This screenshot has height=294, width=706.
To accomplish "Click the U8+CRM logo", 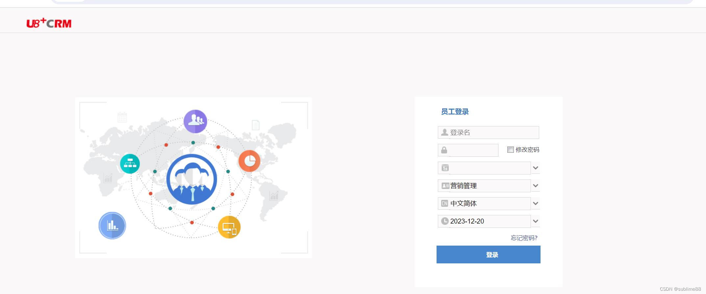I will [49, 23].
